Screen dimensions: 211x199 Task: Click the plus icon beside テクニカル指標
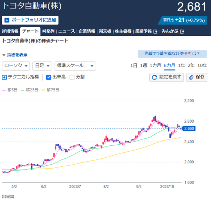[x=4, y=77]
